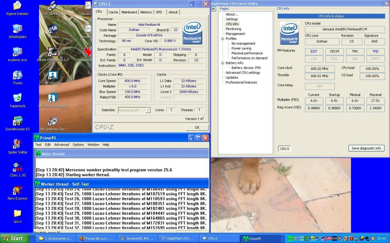Open the Papierkorb recycle bin
The height and width of the screenshot is (243, 390).
(17, 100)
